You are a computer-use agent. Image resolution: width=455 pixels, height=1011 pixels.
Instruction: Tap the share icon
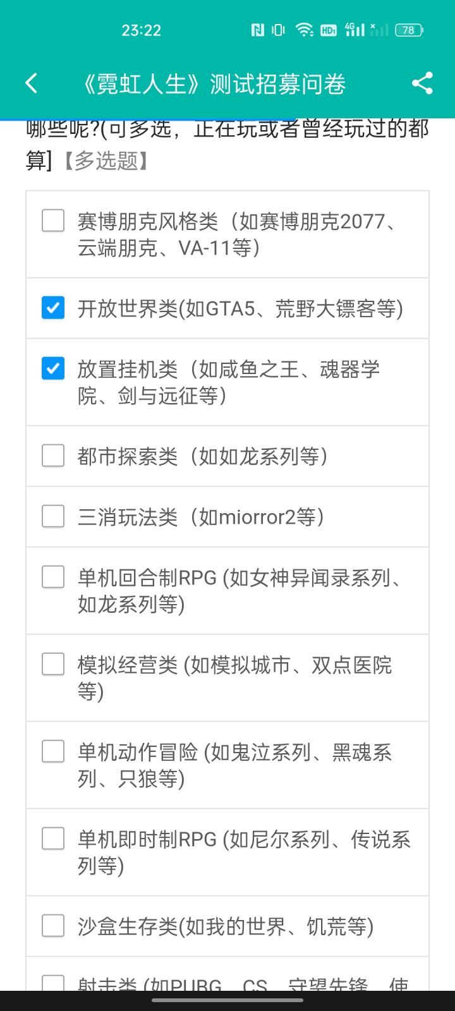pos(422,83)
